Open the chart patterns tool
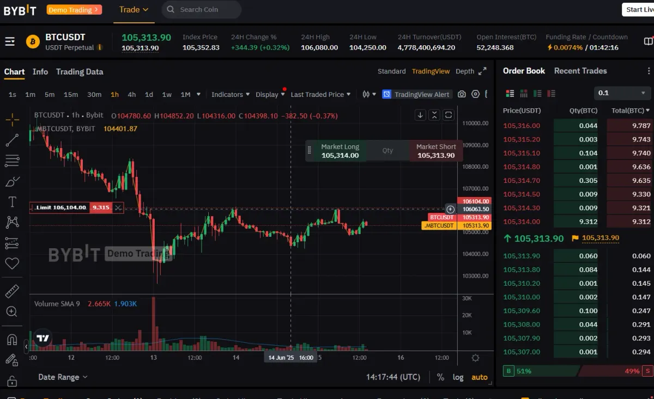654x399 pixels. [x=12, y=222]
